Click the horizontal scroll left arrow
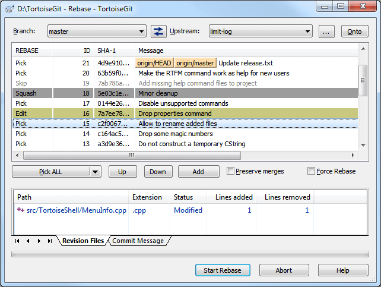 17,155
